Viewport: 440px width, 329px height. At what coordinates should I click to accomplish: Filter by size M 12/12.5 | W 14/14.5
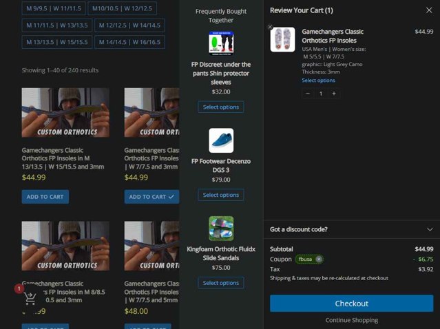[129, 25]
